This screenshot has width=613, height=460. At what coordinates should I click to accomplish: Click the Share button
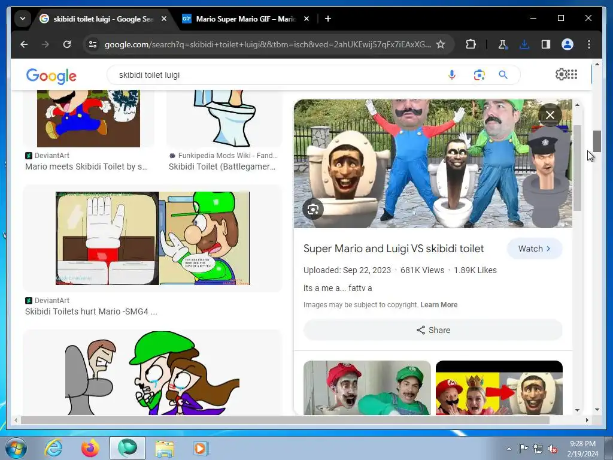point(433,330)
